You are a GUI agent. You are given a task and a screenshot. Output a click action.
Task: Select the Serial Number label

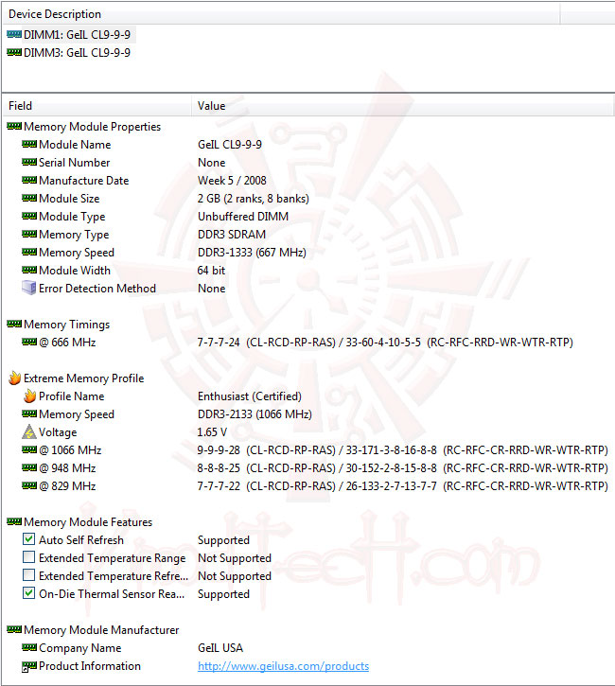pos(75,163)
